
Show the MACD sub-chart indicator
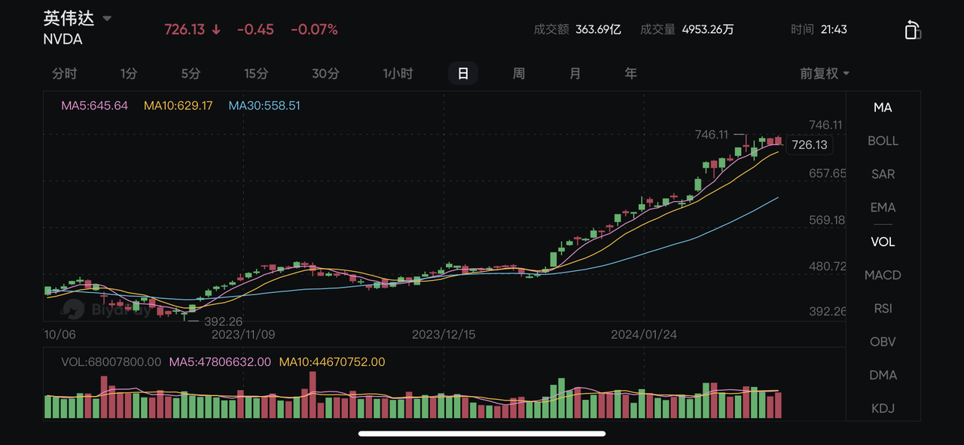[x=883, y=275]
